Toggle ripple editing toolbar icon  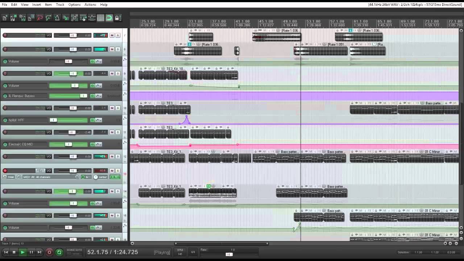[x=83, y=18]
